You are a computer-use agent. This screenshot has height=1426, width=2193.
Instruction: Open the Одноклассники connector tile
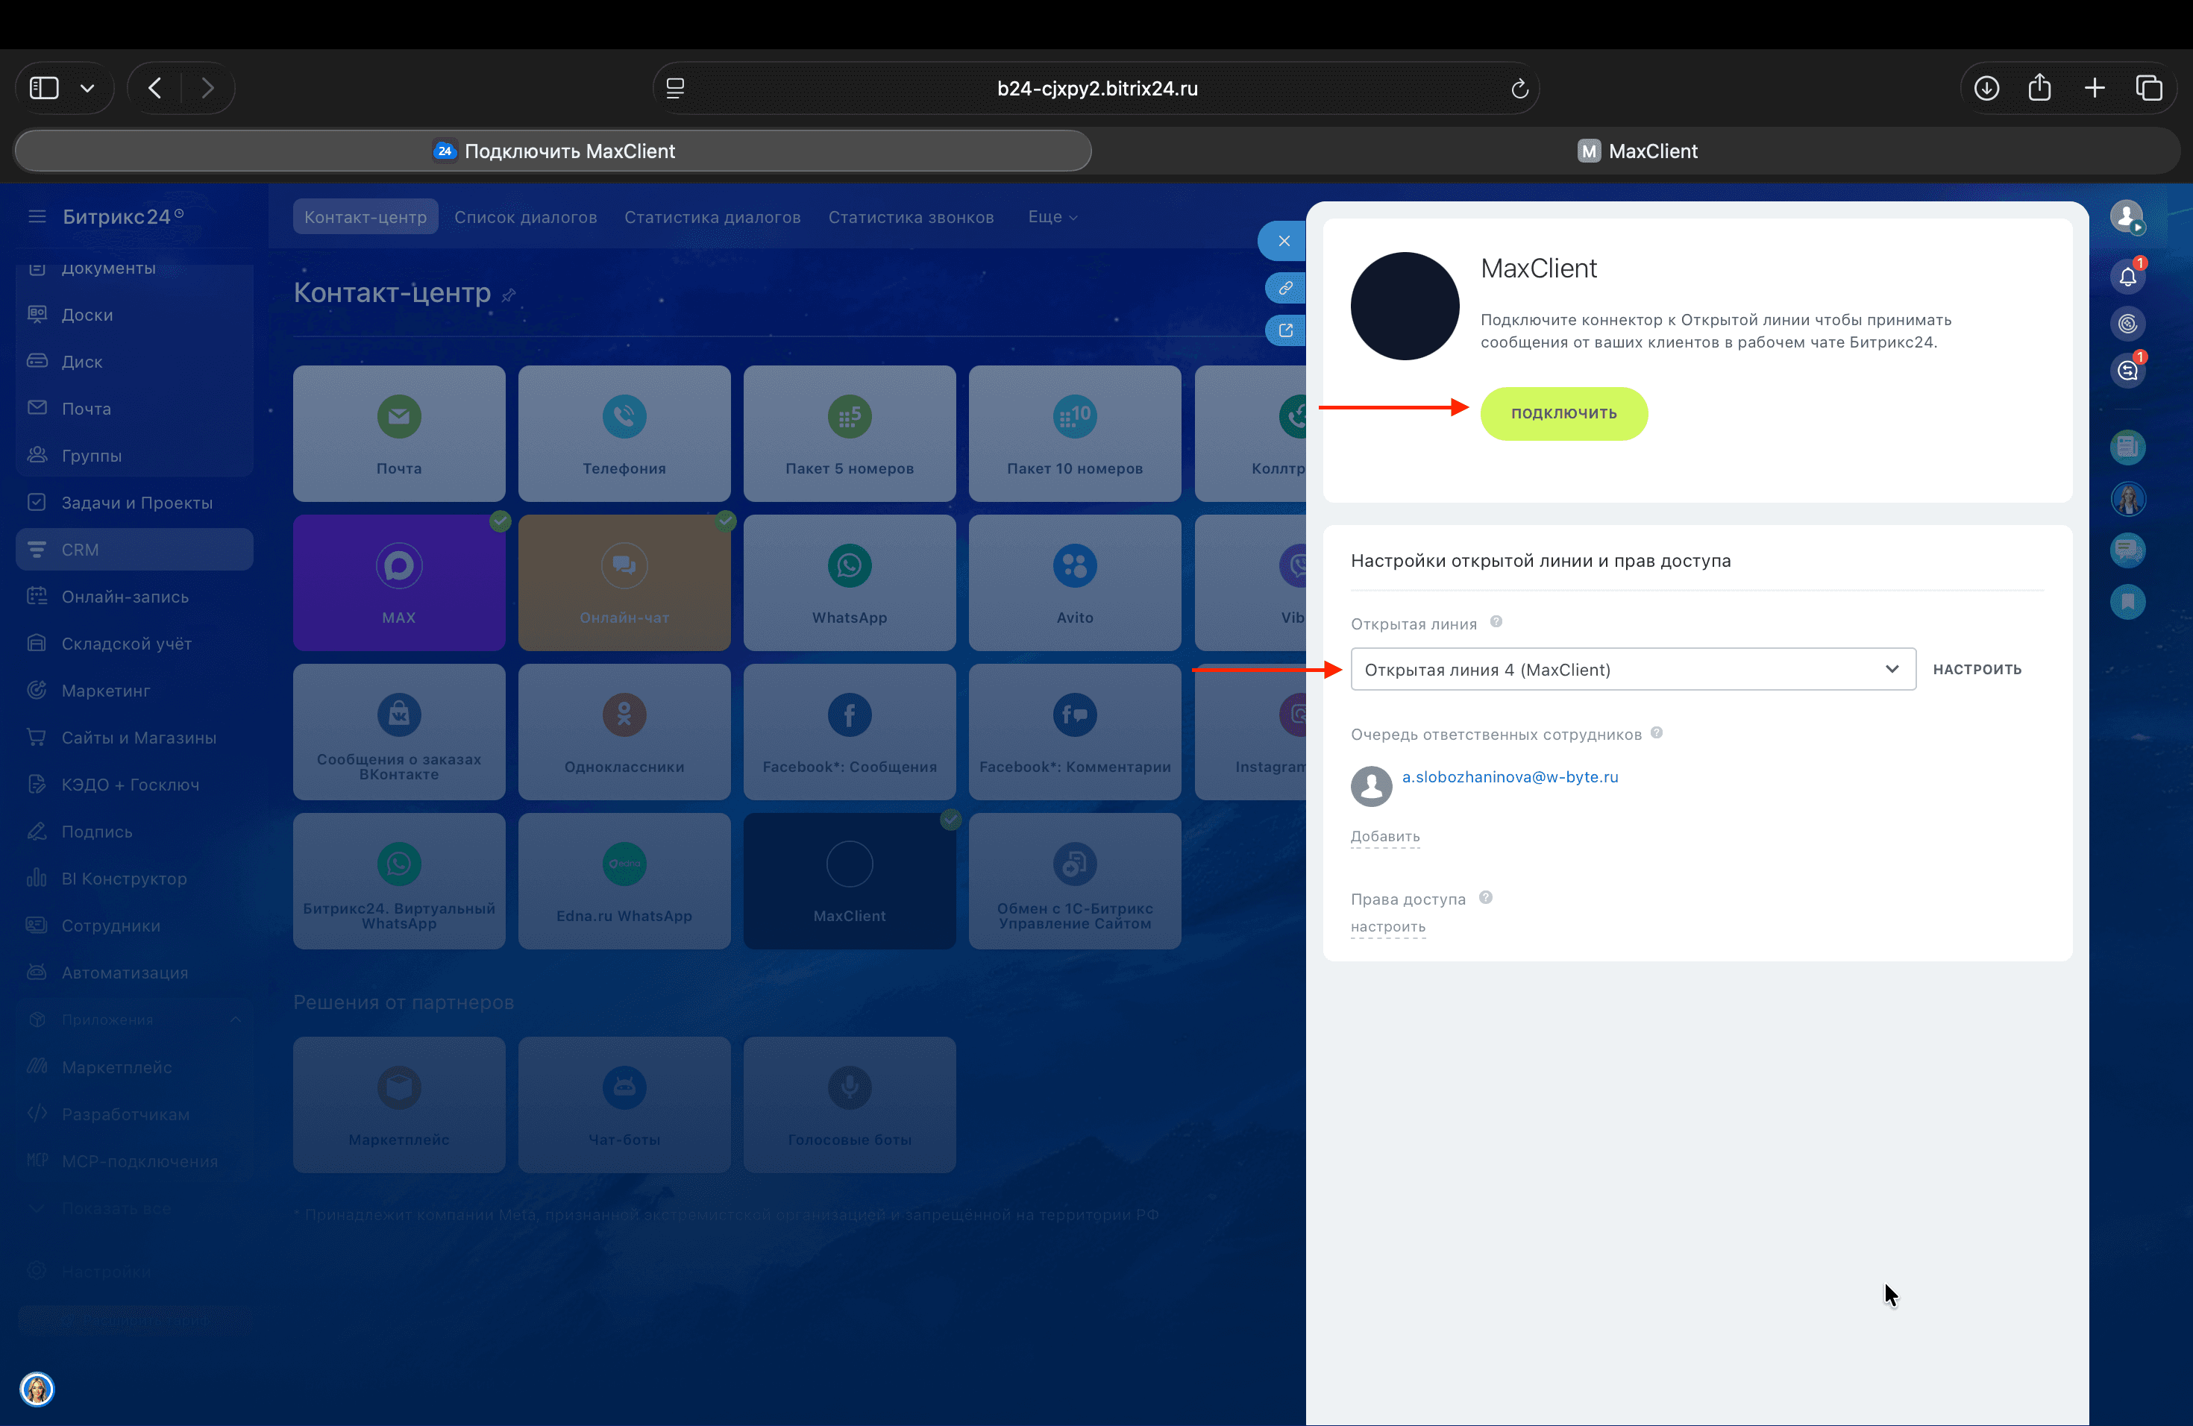[624, 732]
